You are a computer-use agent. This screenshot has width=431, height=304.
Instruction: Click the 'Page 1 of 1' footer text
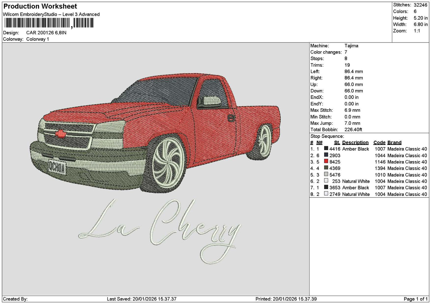pos(415,299)
